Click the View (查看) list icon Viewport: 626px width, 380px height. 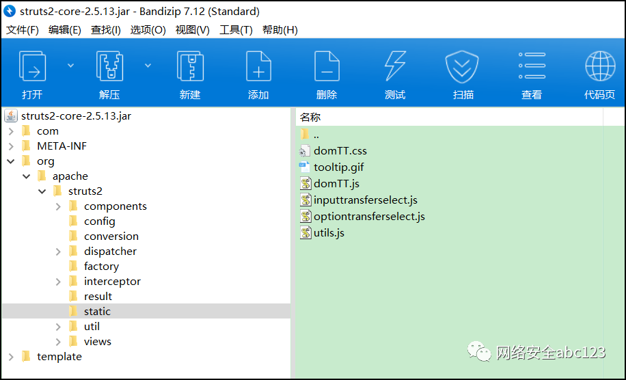(x=532, y=66)
